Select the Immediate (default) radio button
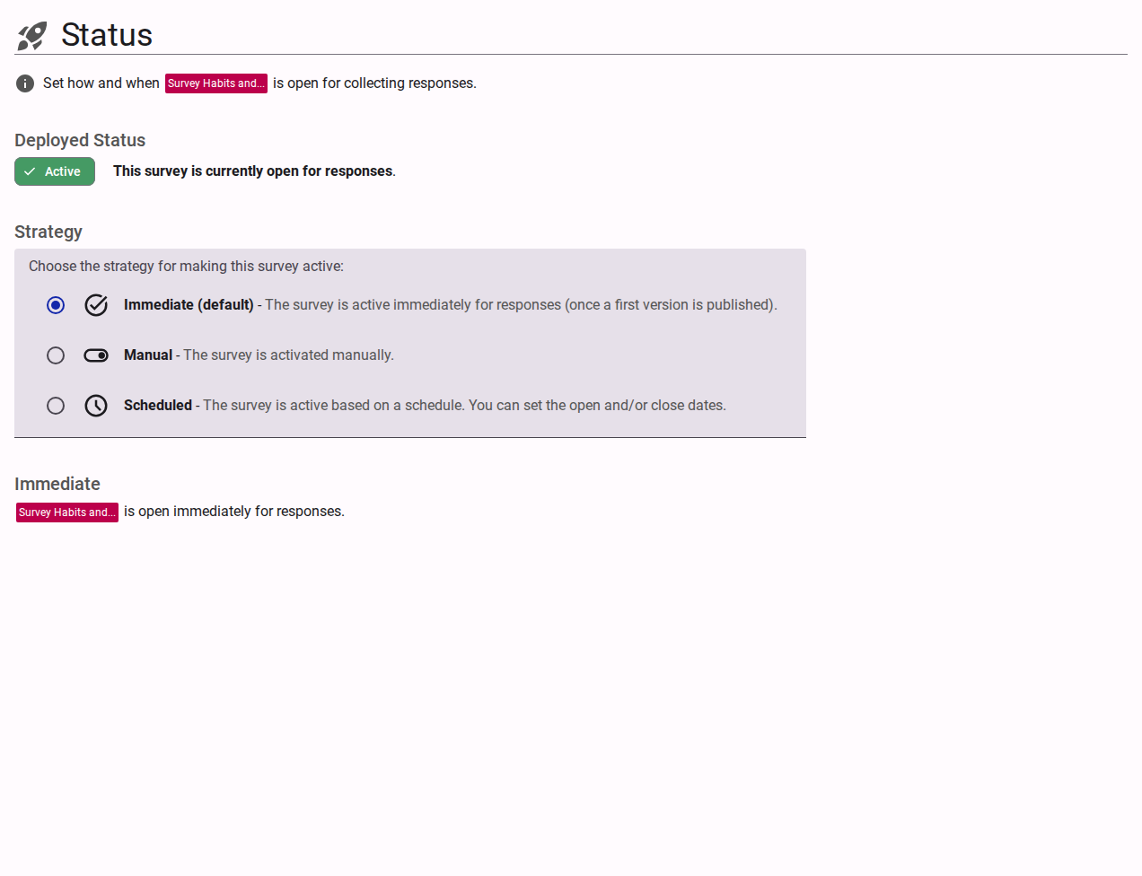The image size is (1142, 876). [56, 305]
